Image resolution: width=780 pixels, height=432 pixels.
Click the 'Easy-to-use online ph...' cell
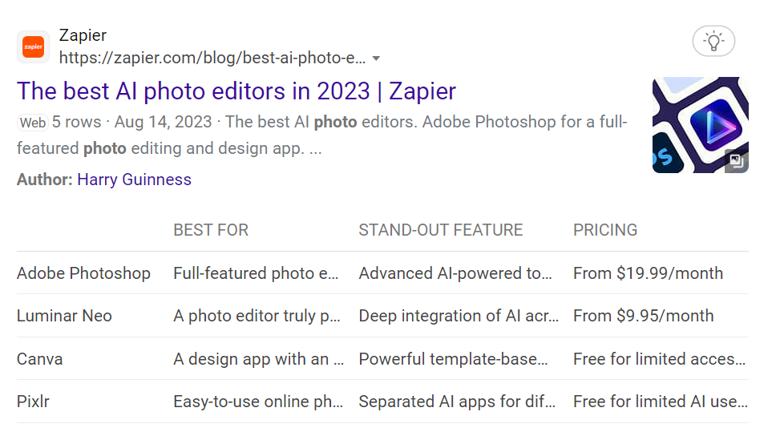click(x=258, y=402)
